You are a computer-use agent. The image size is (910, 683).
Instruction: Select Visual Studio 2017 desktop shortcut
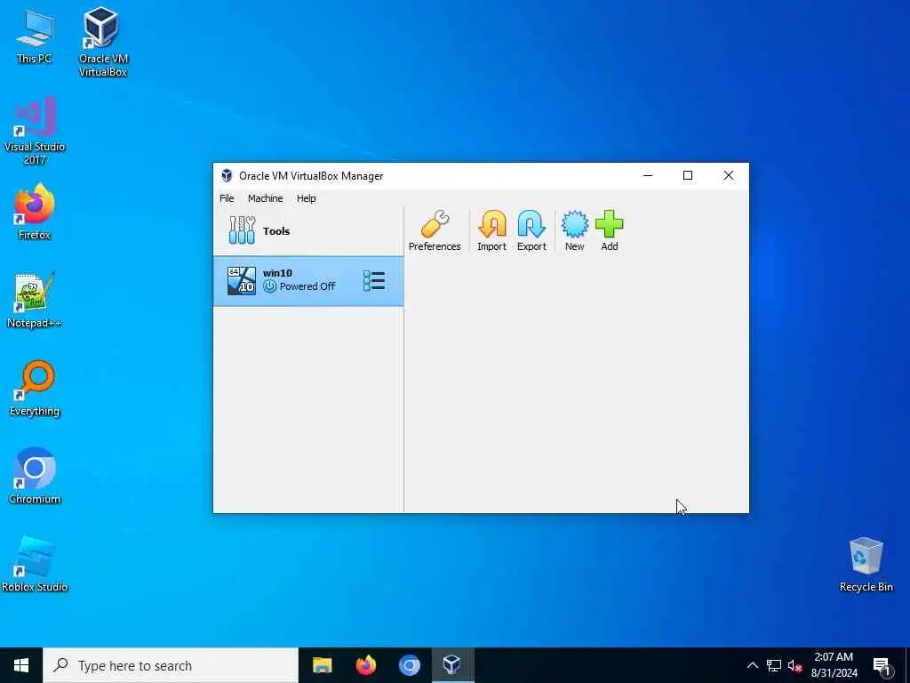(35, 131)
